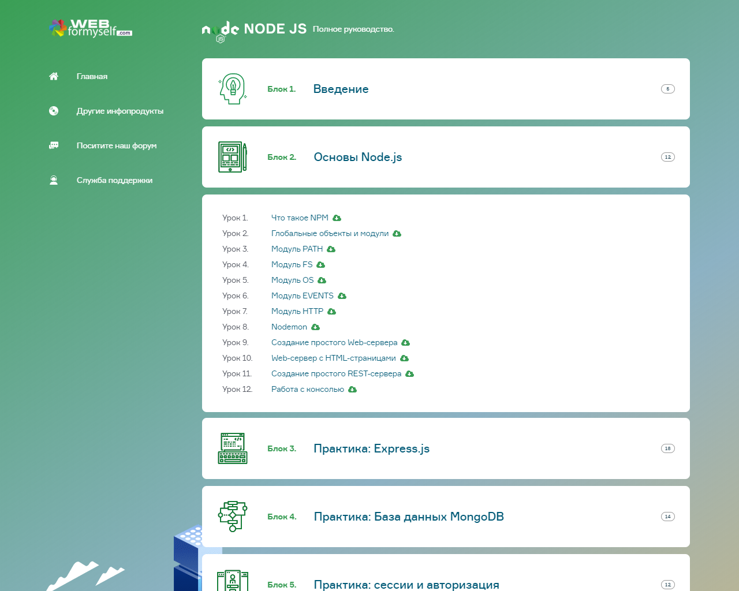Expand Блок 5 сессии и авторизация
The image size is (739, 591).
[446, 573]
